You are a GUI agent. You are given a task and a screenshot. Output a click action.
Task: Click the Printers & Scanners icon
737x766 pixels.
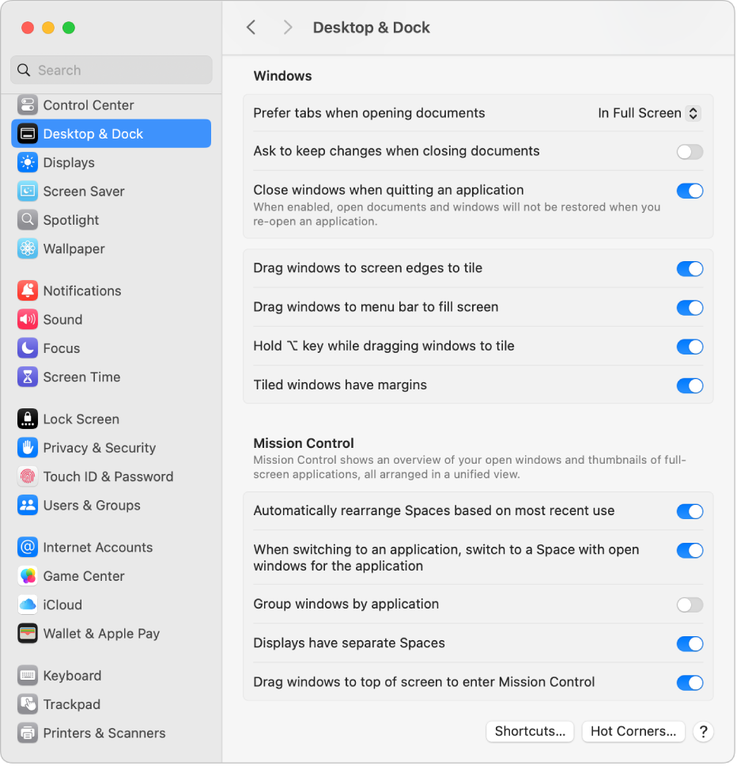pyautogui.click(x=28, y=734)
